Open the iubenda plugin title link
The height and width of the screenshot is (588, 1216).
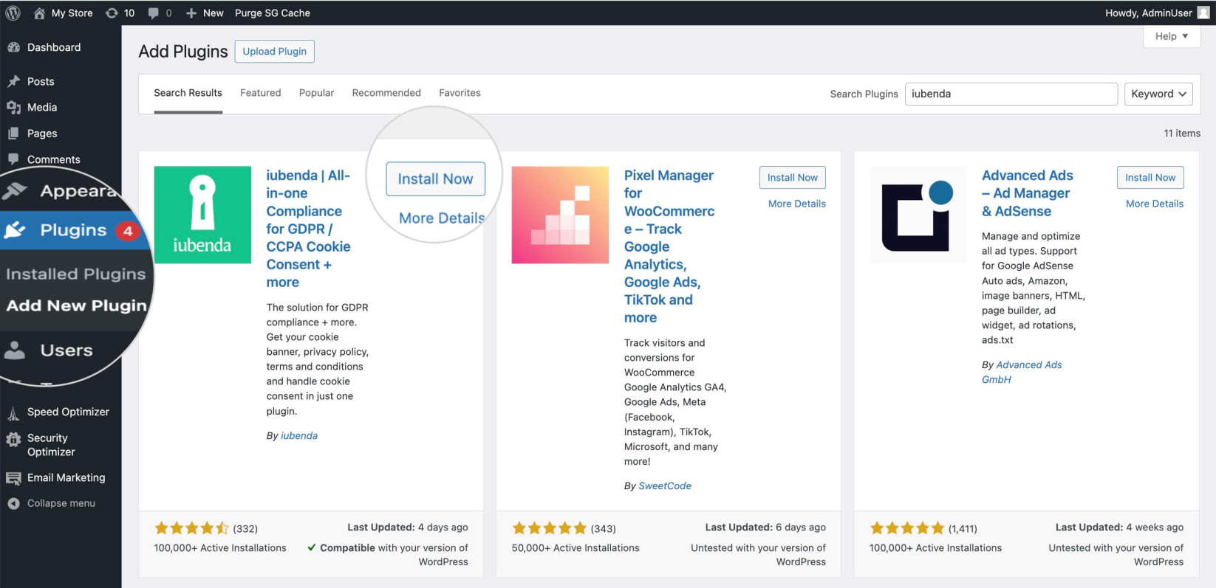point(309,229)
